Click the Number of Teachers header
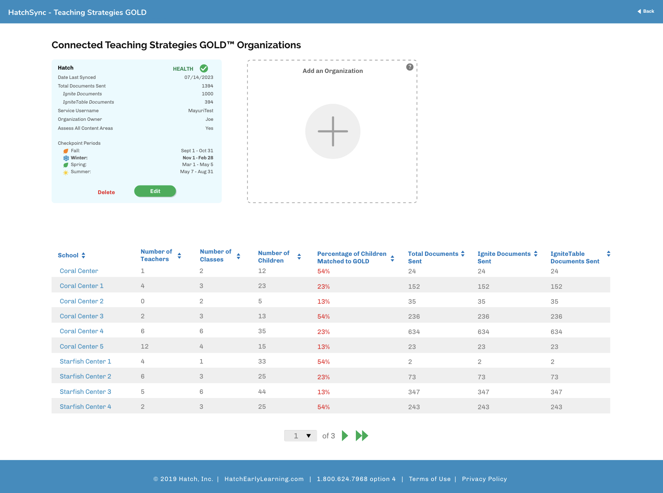663x493 pixels. pyautogui.click(x=156, y=255)
